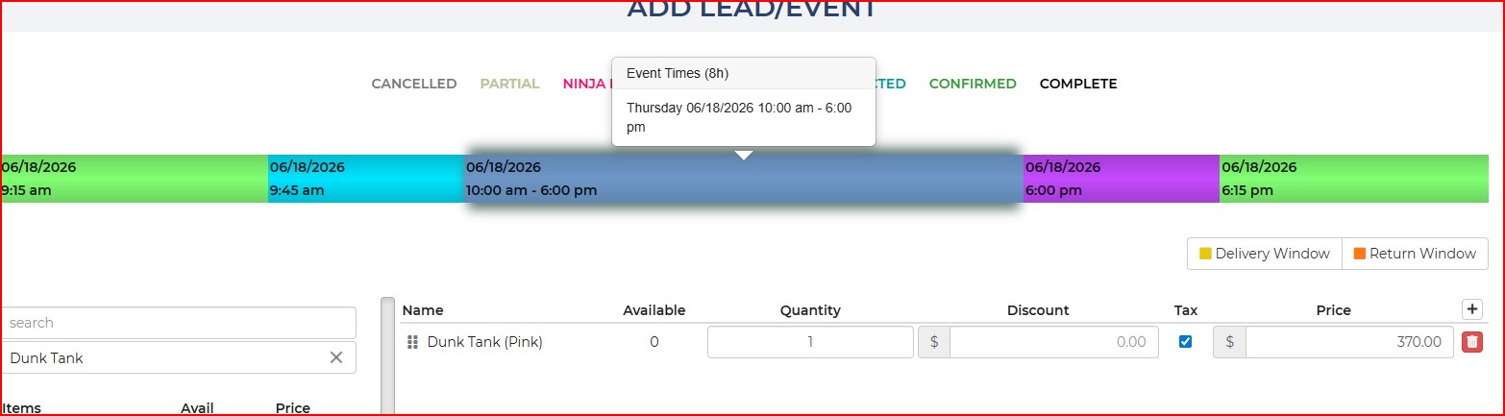The height and width of the screenshot is (416, 1505).
Task: Click the Discount amount field
Action: click(1053, 342)
